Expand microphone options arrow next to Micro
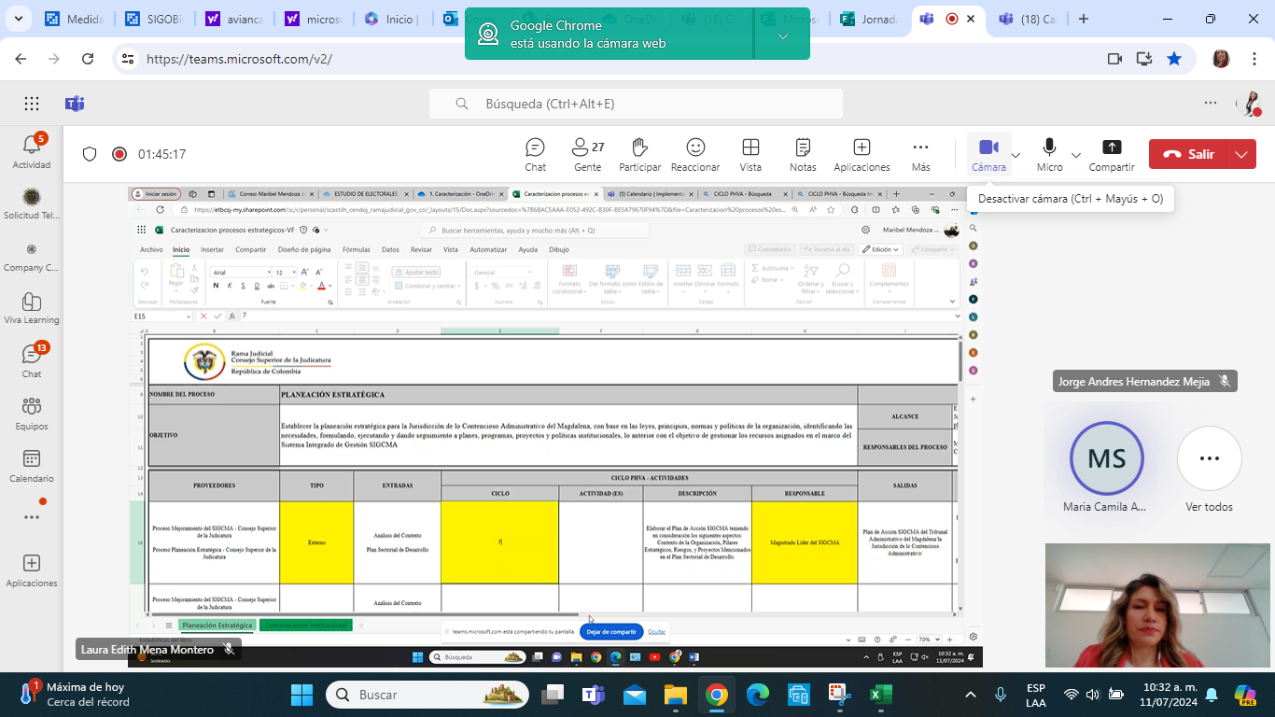 (x=1076, y=155)
